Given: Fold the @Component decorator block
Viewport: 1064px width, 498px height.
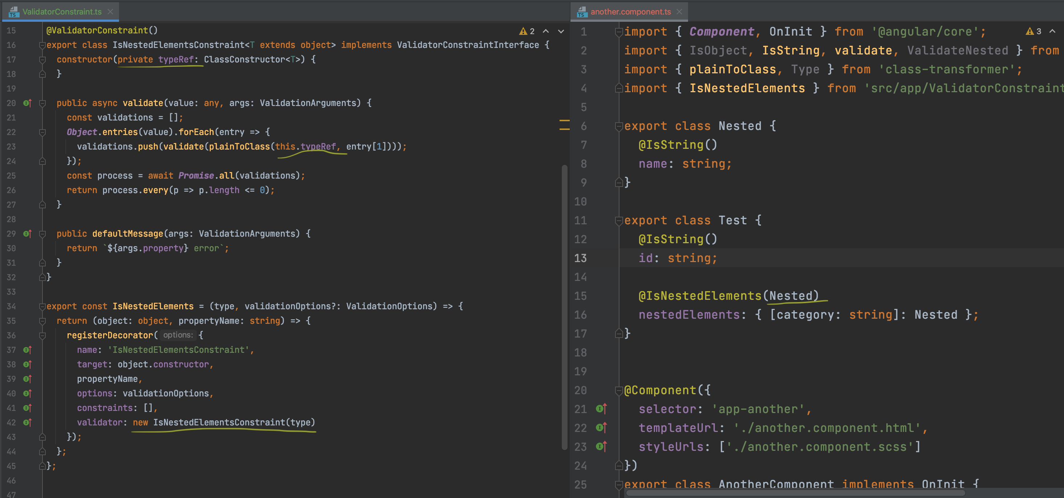Looking at the screenshot, I should click(x=618, y=390).
